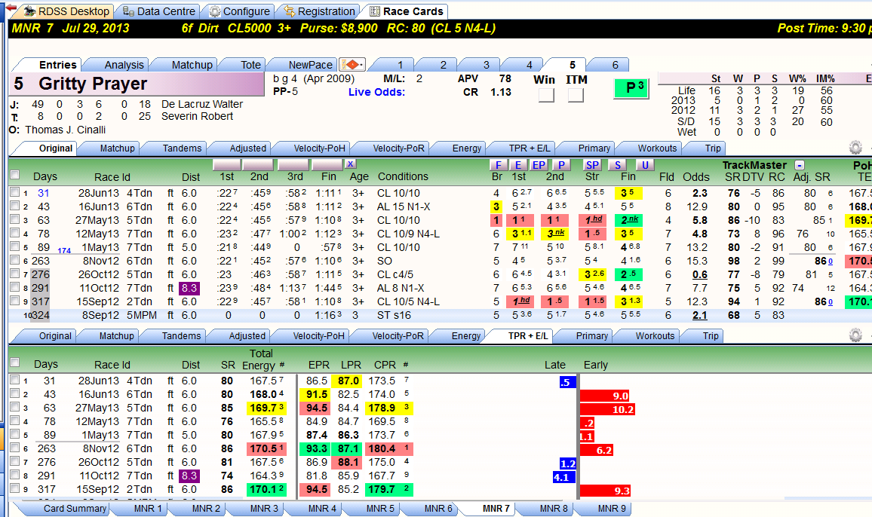Toggle the U running style filter
The width and height of the screenshot is (872, 517).
[644, 165]
